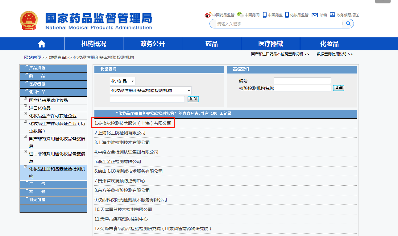Open the 政务公开 menu

152,44
